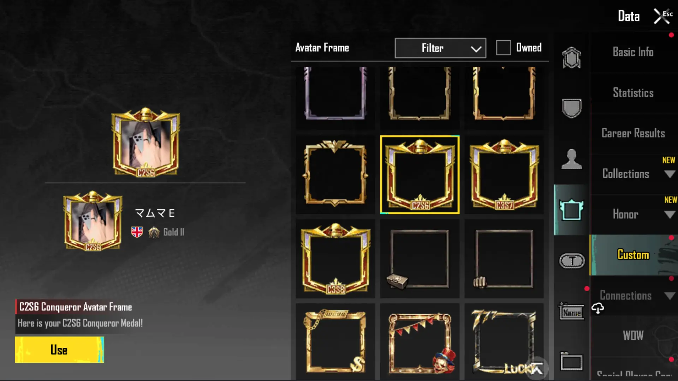Open the Career Results tab

pos(633,133)
